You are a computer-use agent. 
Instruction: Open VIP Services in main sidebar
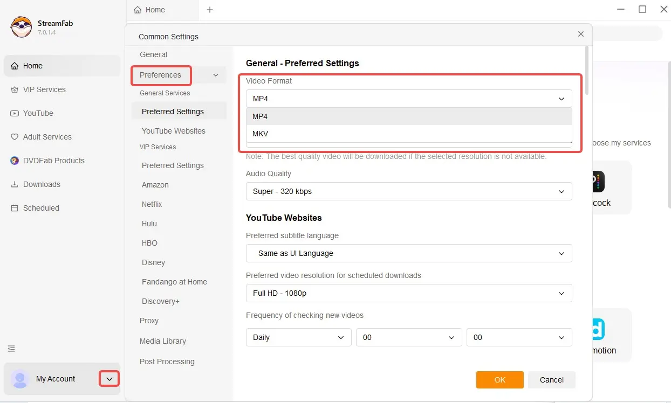[x=62, y=89]
